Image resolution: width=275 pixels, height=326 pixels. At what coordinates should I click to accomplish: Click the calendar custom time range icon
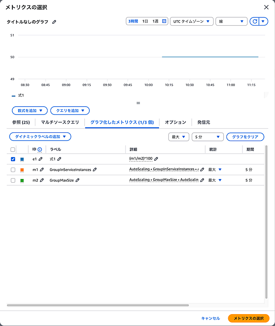[164, 21]
